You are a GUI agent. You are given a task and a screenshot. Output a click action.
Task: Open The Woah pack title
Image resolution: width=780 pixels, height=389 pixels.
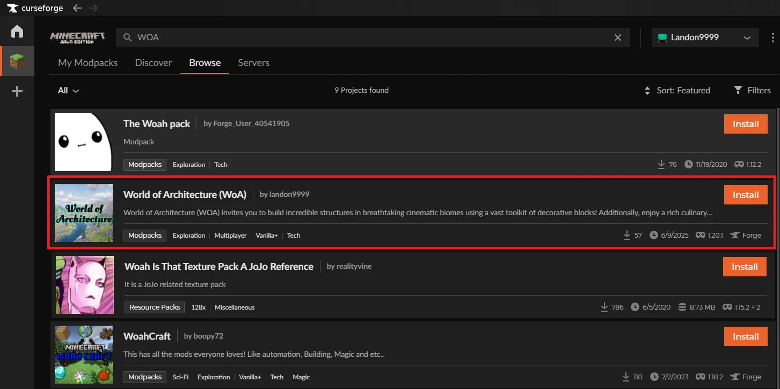157,123
